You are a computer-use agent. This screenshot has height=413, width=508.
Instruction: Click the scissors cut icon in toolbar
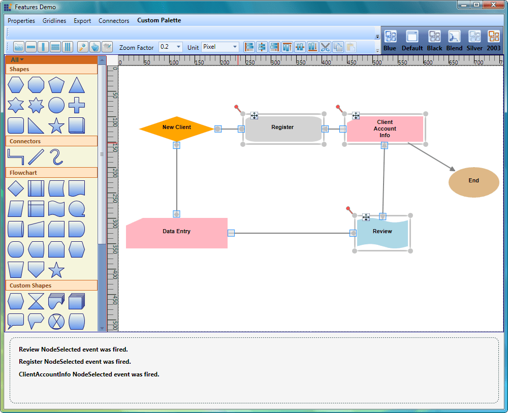(325, 47)
